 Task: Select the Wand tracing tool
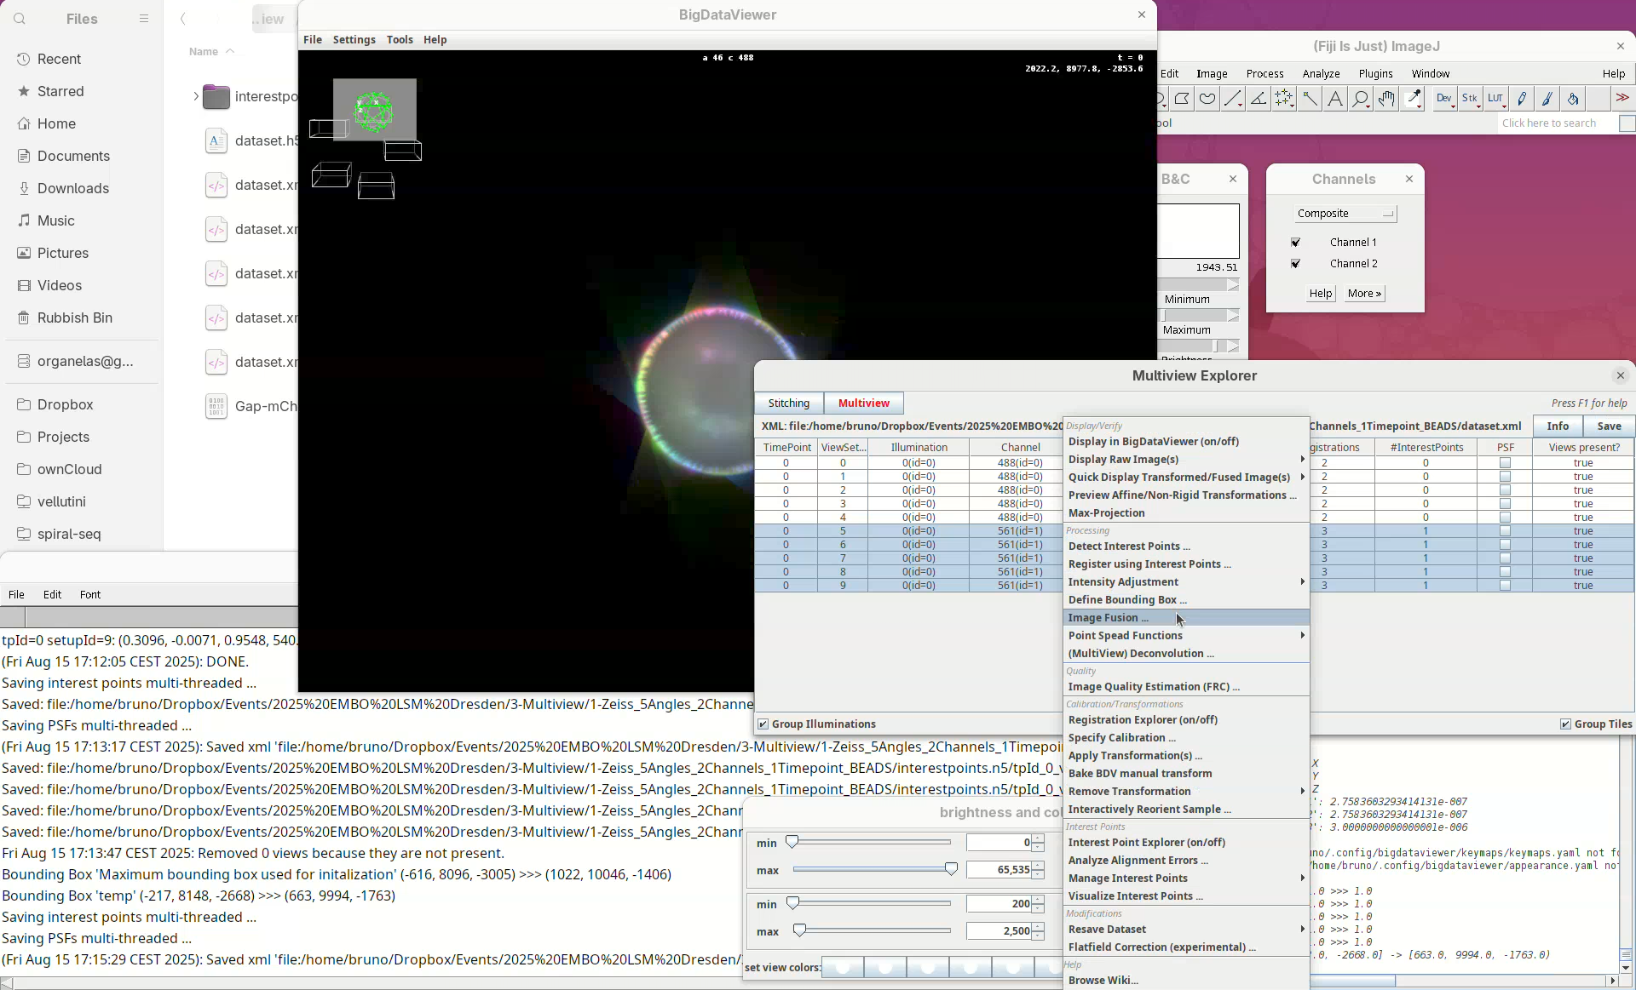(1310, 99)
